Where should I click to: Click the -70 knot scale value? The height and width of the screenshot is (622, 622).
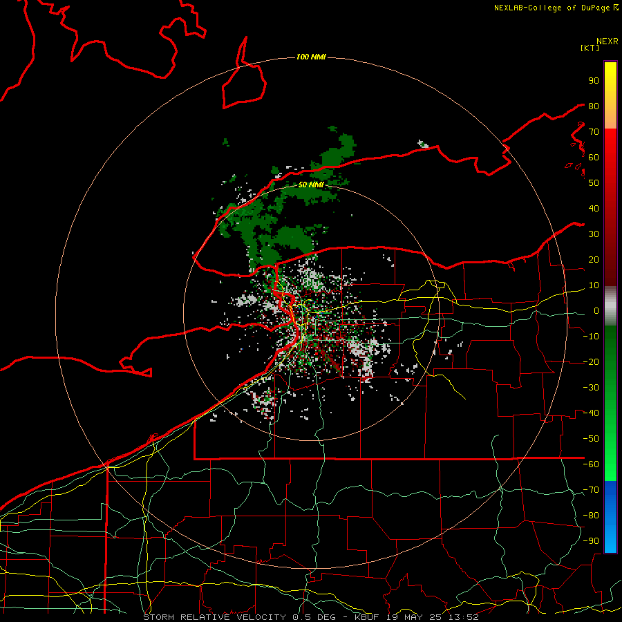click(x=591, y=490)
